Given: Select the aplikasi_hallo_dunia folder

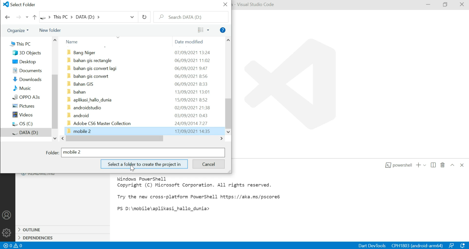Looking at the screenshot, I should coord(144,100).
